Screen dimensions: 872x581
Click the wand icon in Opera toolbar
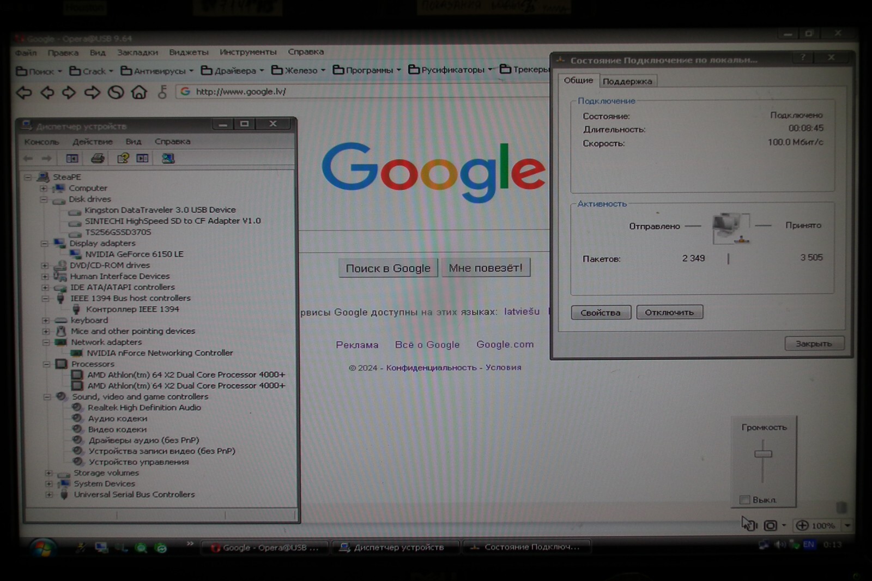pyautogui.click(x=162, y=92)
